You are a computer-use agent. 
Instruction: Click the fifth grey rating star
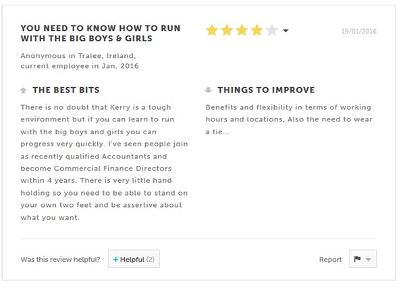(x=272, y=30)
